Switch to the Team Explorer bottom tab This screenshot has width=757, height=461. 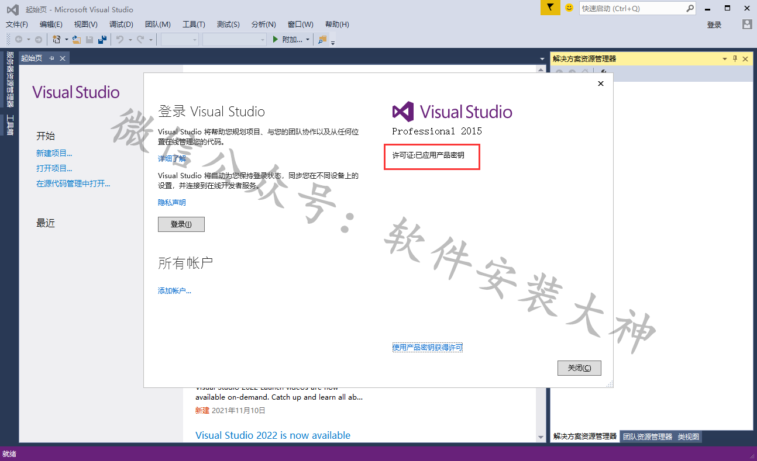click(x=648, y=436)
